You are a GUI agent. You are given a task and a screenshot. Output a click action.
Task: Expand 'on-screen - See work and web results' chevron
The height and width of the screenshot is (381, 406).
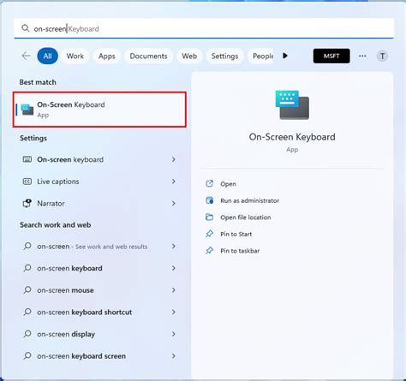(x=174, y=246)
